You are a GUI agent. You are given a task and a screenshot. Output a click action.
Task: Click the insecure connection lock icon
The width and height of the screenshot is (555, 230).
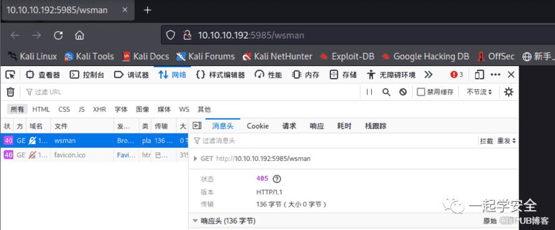point(186,35)
